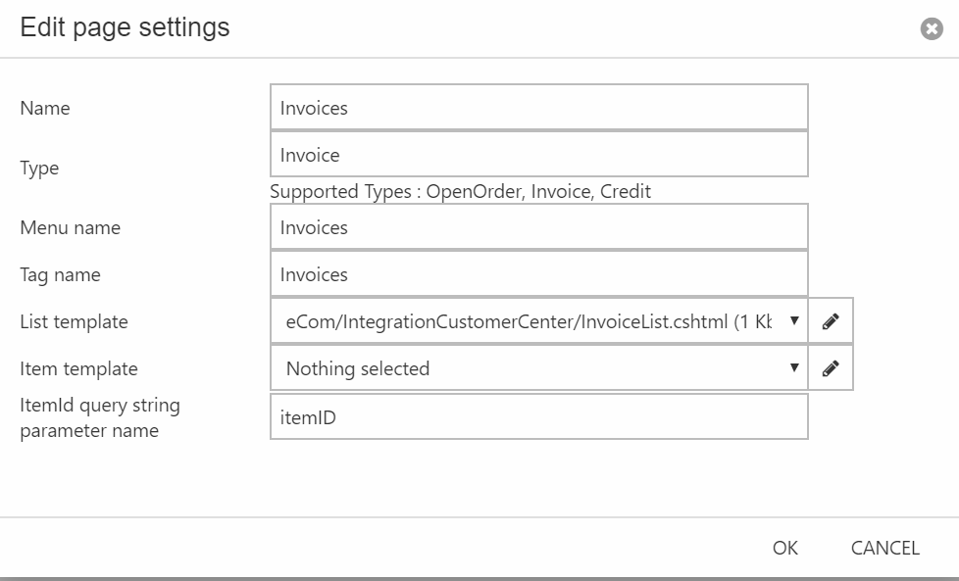Click into the Type field containing Invoice
This screenshot has height=581, width=959.
pyautogui.click(x=538, y=155)
